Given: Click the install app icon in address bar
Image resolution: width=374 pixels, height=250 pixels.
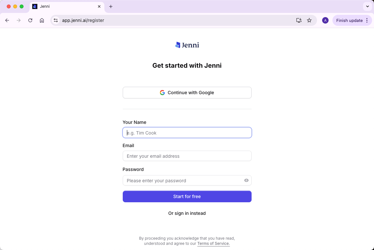Looking at the screenshot, I should 299,20.
